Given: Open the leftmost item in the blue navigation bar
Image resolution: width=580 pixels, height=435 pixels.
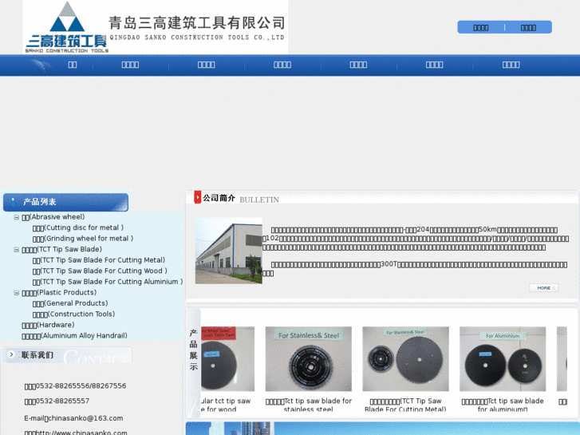Looking at the screenshot, I should (x=72, y=65).
